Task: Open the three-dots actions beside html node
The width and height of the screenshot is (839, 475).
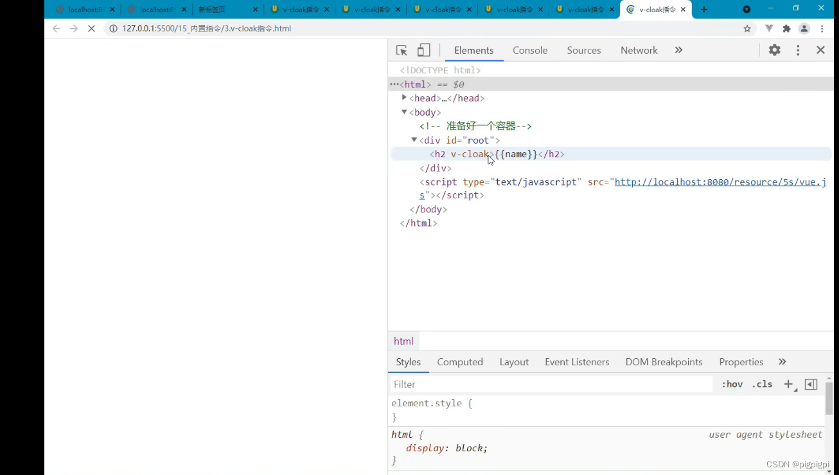Action: click(x=394, y=84)
